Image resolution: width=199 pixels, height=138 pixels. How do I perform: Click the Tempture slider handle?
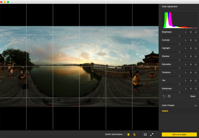click(179, 76)
